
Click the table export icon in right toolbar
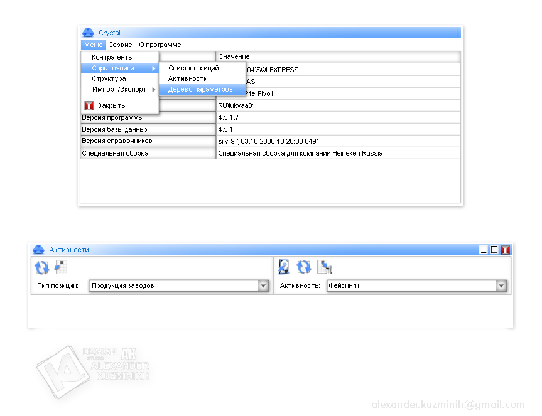pos(324,267)
